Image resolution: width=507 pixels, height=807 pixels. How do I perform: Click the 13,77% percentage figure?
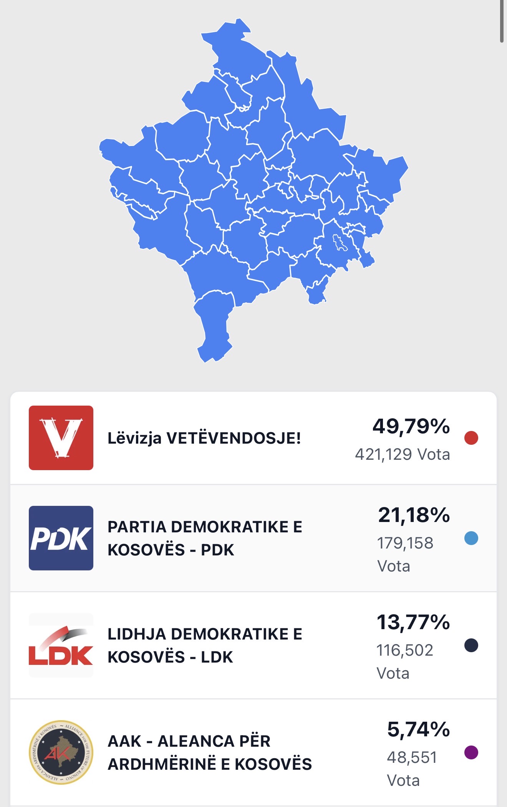pyautogui.click(x=413, y=622)
